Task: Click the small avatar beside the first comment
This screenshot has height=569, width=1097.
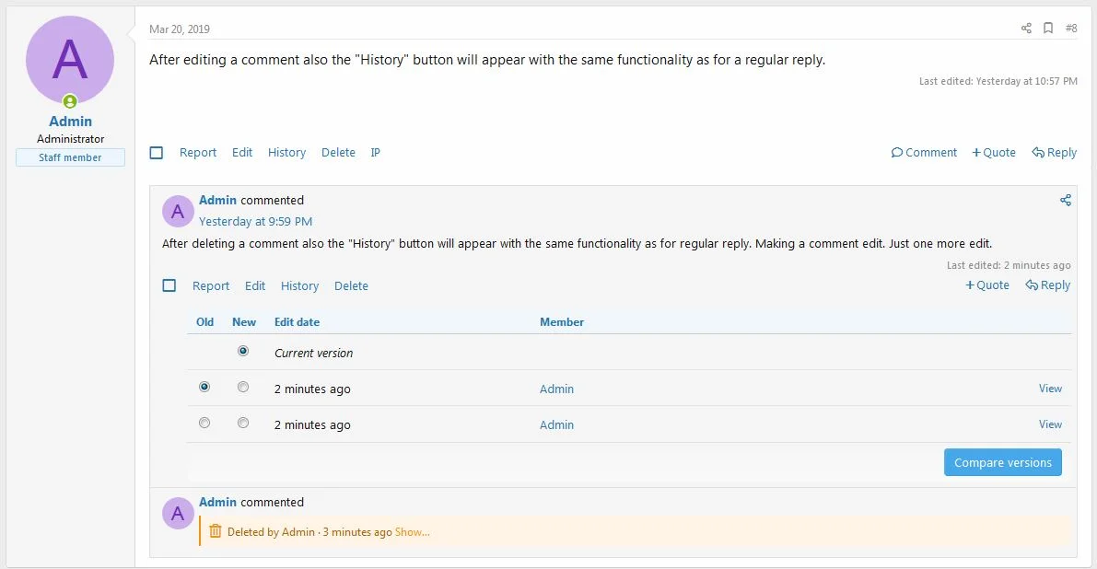Action: click(x=178, y=211)
